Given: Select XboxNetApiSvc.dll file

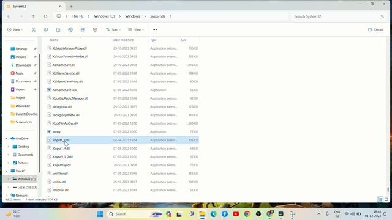Looking at the screenshot, I should 123,123.
